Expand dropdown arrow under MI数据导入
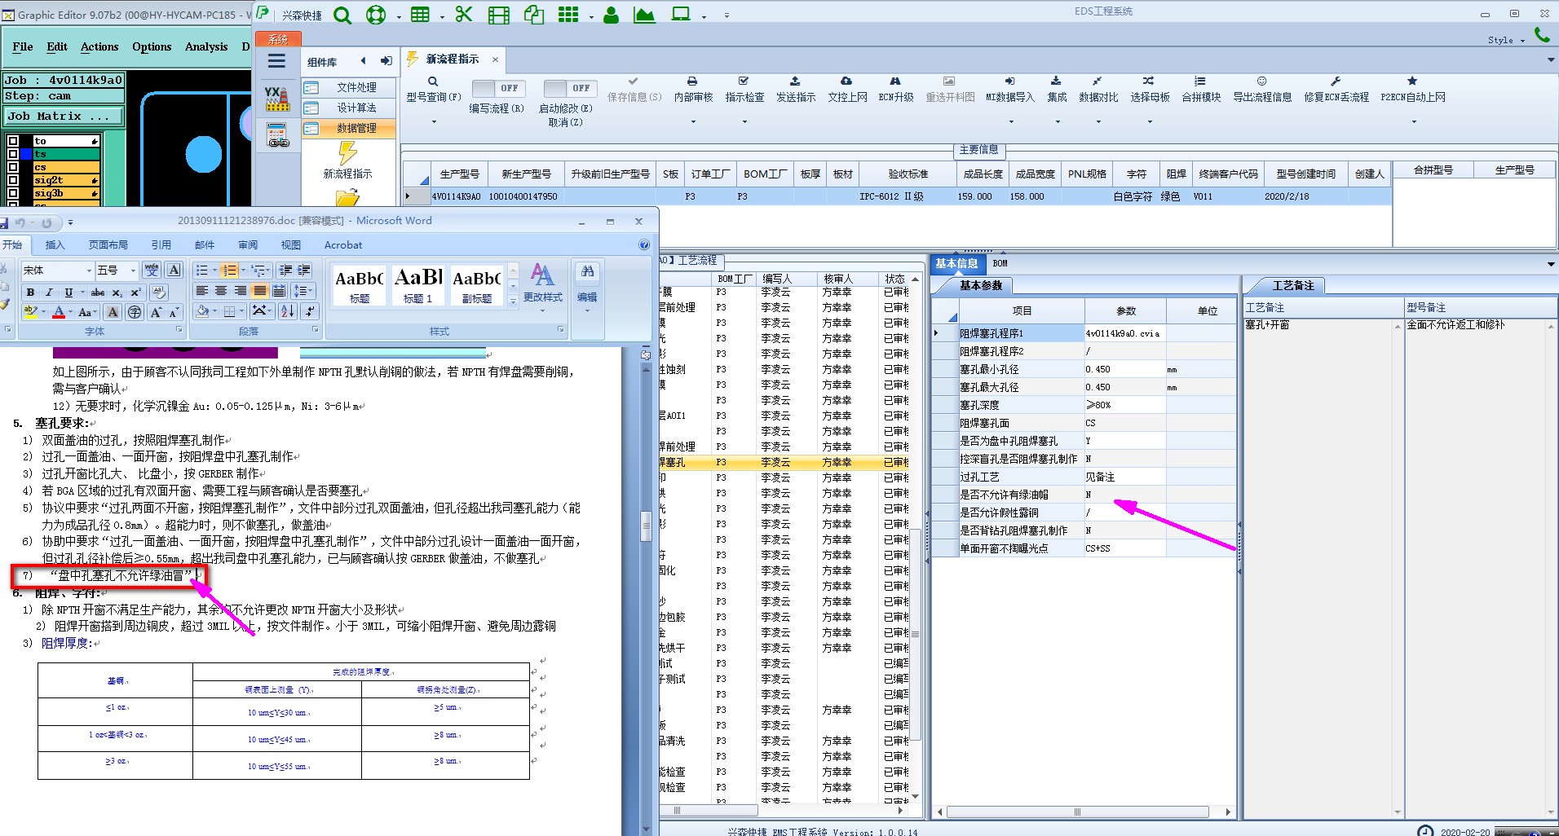 1011,122
